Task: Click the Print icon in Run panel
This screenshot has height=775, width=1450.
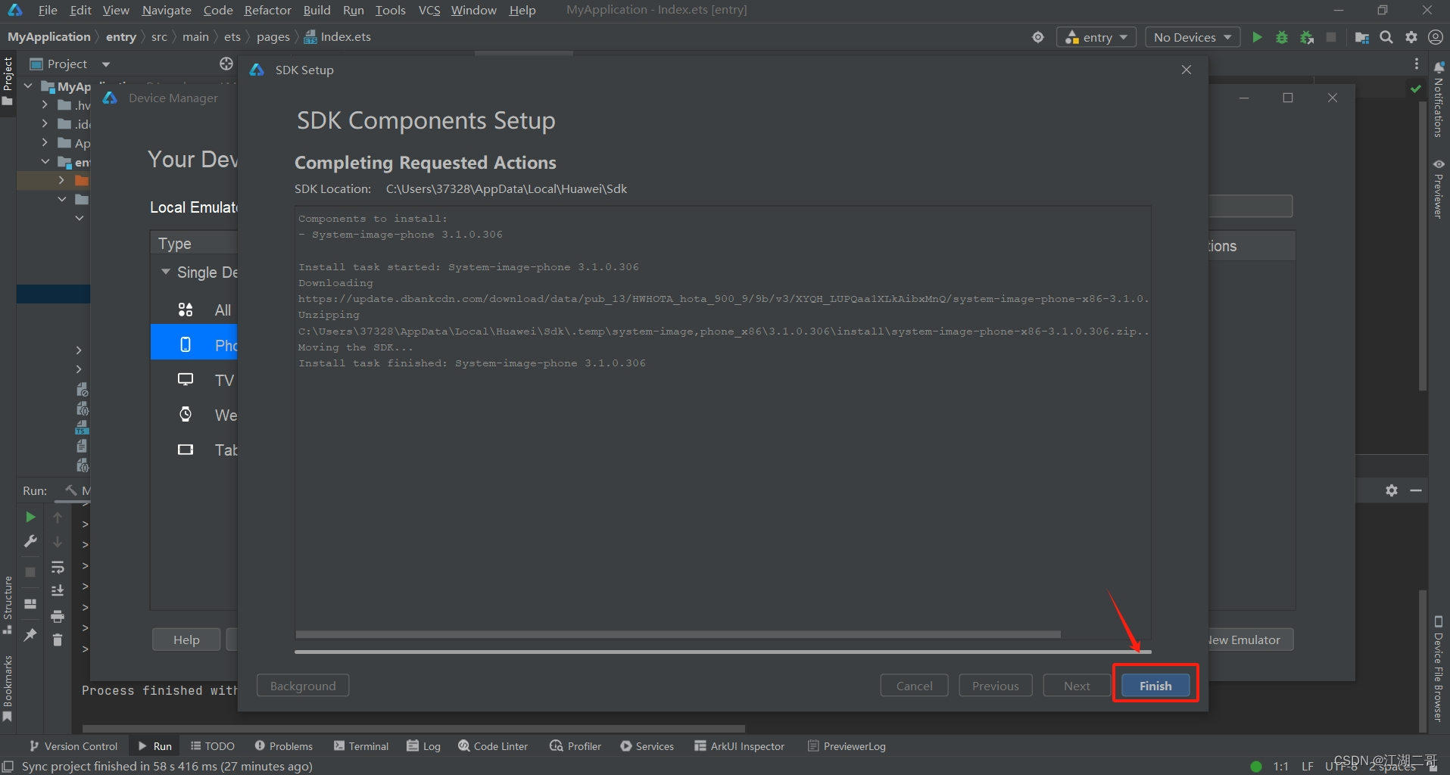Action: click(x=58, y=616)
